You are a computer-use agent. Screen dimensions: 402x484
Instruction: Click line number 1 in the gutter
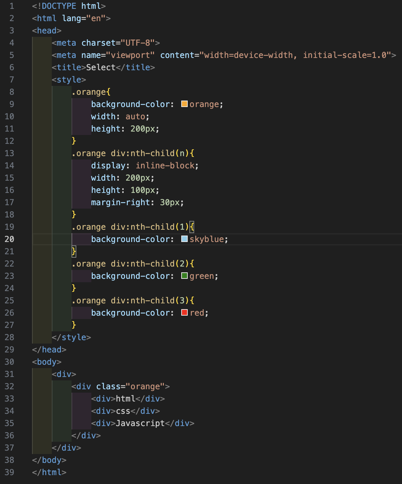click(x=12, y=6)
